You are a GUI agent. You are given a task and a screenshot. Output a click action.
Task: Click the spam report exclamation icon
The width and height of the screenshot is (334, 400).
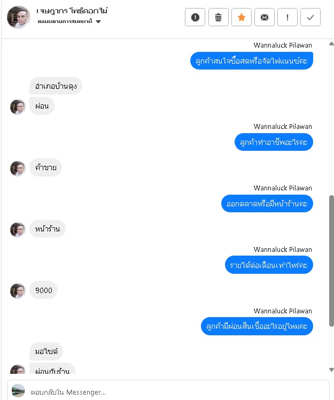click(x=195, y=17)
